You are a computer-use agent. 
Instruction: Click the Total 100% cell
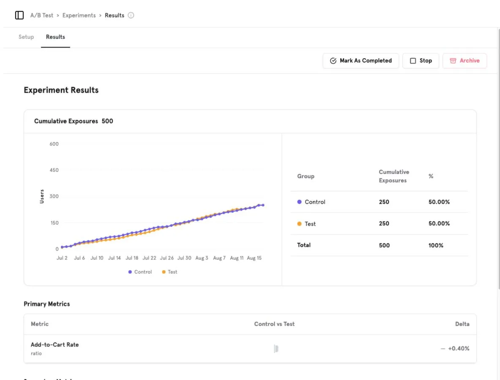coord(436,245)
